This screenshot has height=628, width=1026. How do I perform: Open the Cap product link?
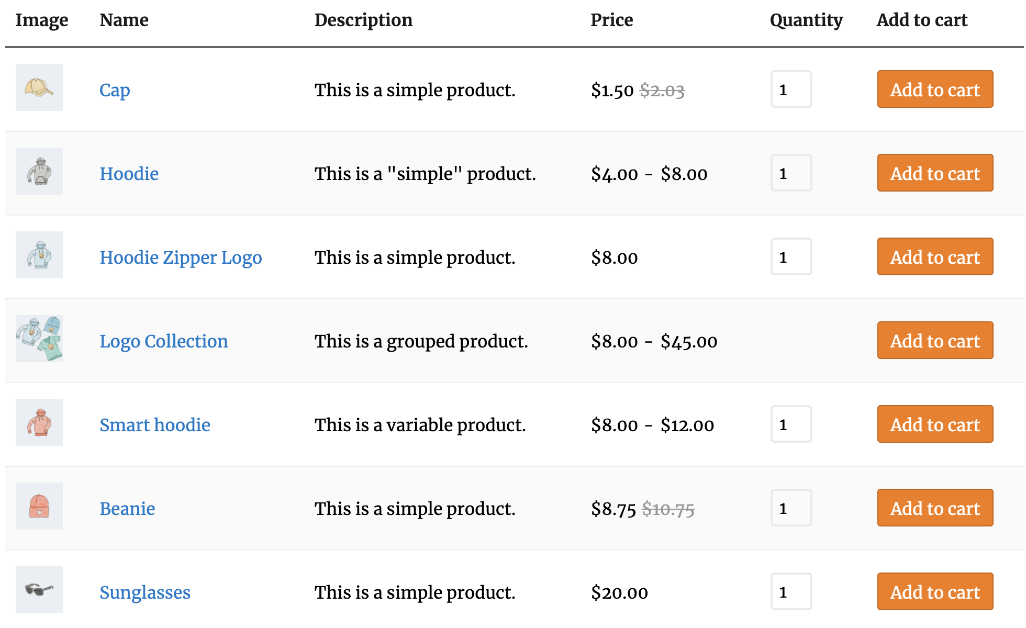[115, 90]
